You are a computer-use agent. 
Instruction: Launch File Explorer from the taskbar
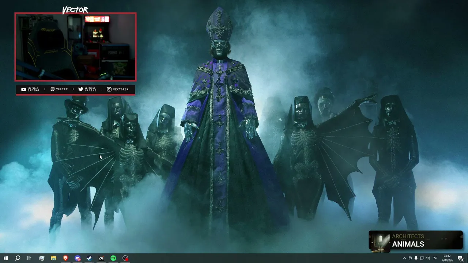[53, 258]
